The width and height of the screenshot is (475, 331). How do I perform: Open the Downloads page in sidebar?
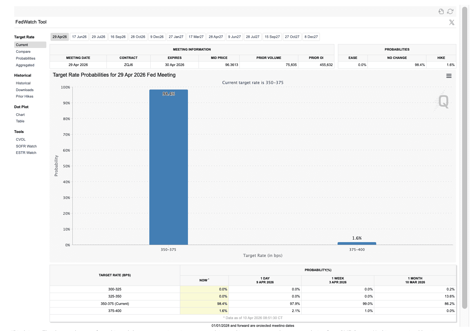click(25, 90)
